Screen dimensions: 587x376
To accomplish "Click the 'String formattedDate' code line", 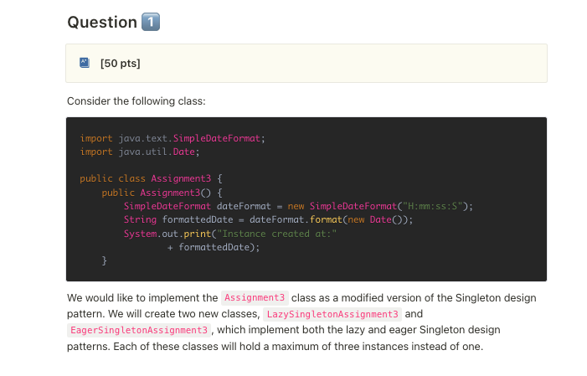I will pos(269,220).
